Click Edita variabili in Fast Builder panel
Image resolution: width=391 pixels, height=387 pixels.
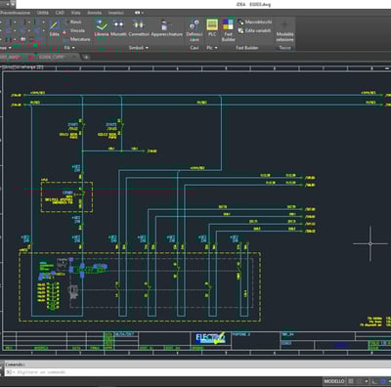254,30
